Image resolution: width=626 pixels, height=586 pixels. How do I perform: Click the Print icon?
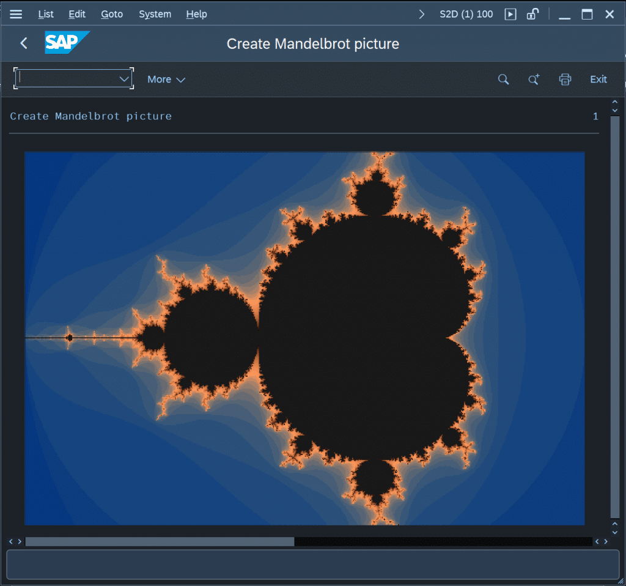[564, 79]
